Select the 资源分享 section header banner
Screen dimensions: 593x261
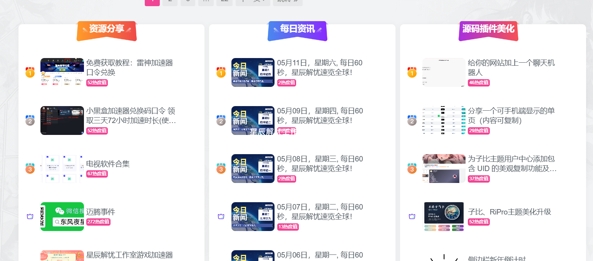pyautogui.click(x=106, y=28)
